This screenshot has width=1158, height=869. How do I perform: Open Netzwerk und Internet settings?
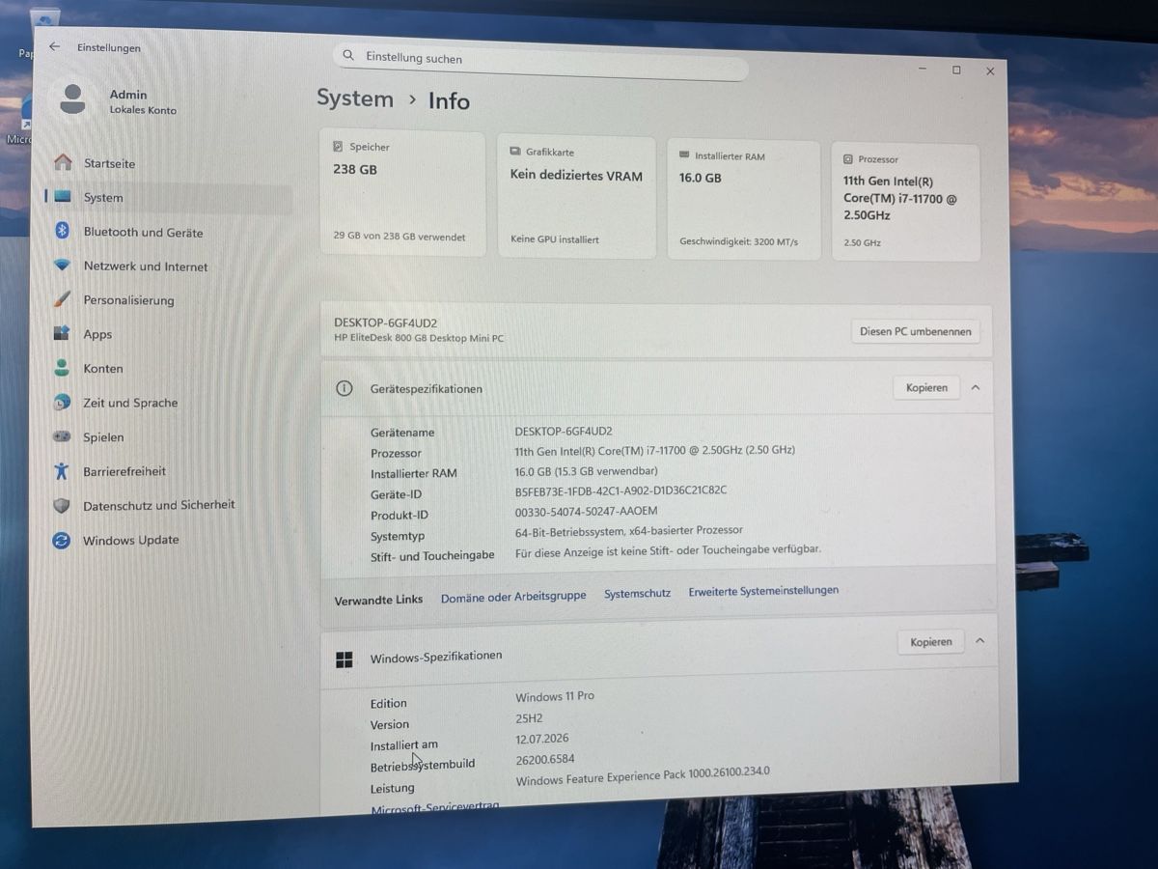pos(146,266)
